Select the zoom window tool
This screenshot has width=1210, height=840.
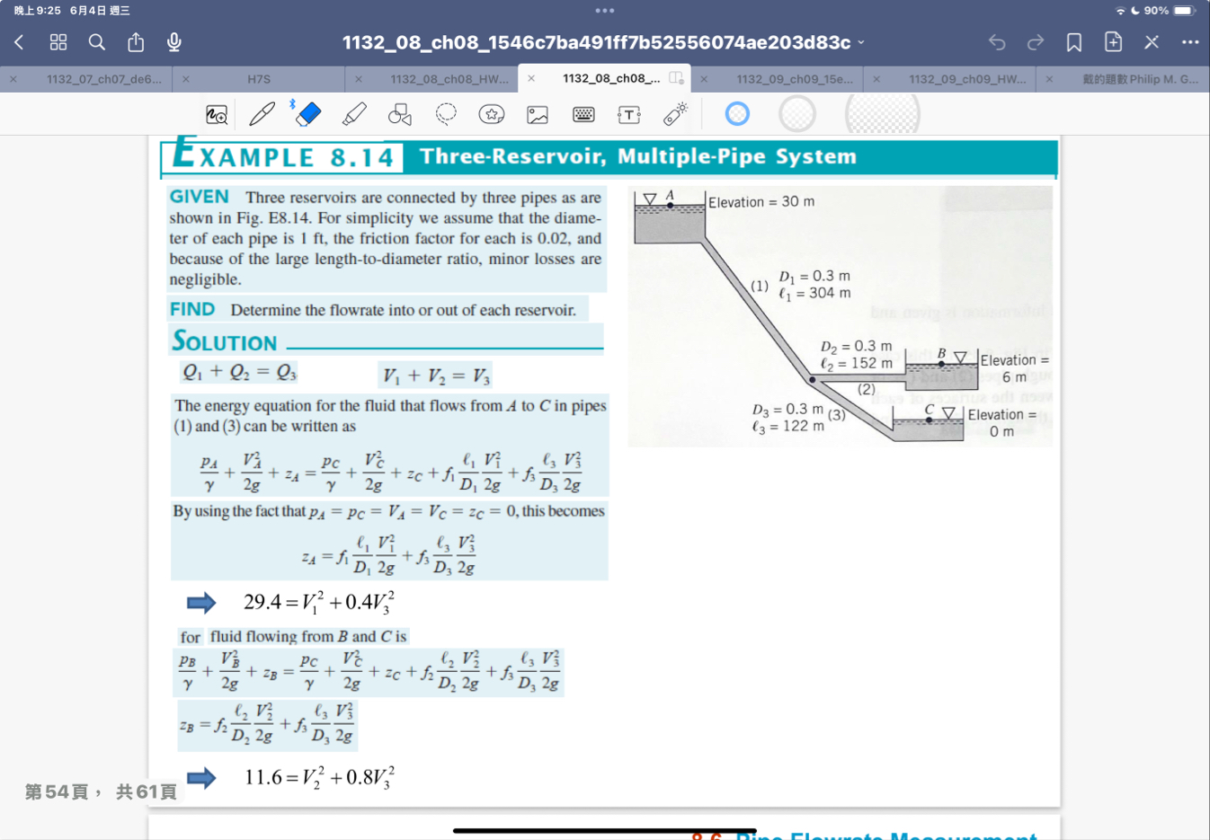click(x=217, y=114)
